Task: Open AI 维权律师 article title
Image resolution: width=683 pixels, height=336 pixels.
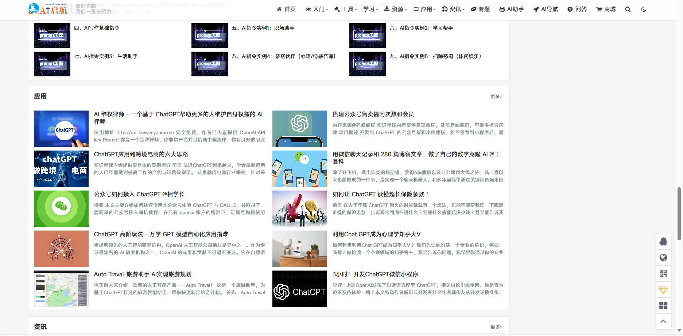Action: pos(178,118)
